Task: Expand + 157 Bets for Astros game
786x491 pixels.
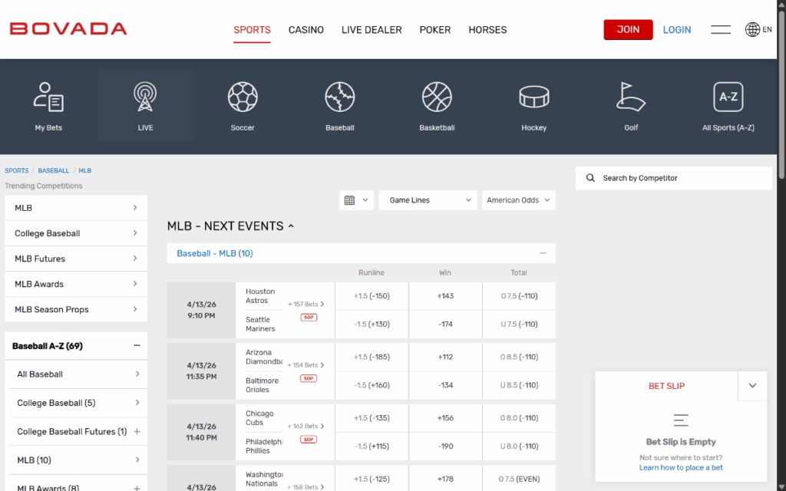Action: pyautogui.click(x=305, y=304)
